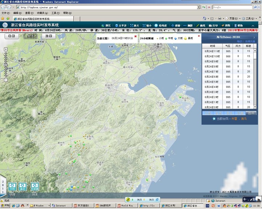Switch to the 卫星 satellite layer
This screenshot has height=209, width=262.
tap(49, 36)
